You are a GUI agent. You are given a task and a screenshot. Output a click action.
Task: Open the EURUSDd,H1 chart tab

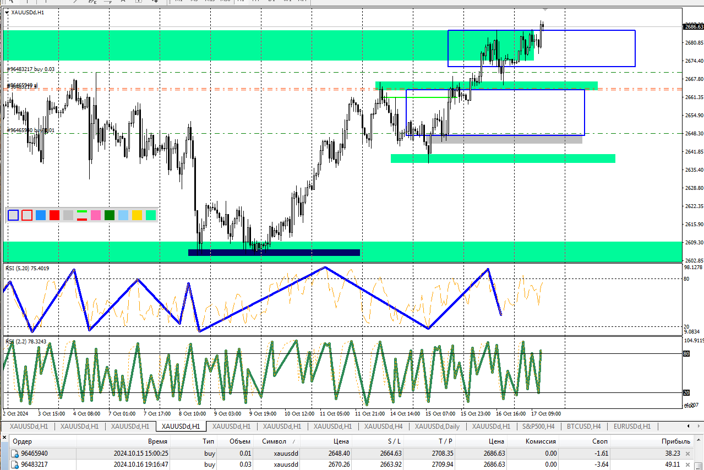coord(632,427)
